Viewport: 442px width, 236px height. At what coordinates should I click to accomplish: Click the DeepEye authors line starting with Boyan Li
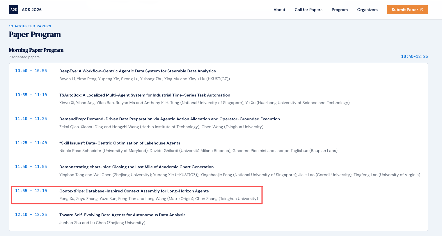(x=145, y=79)
